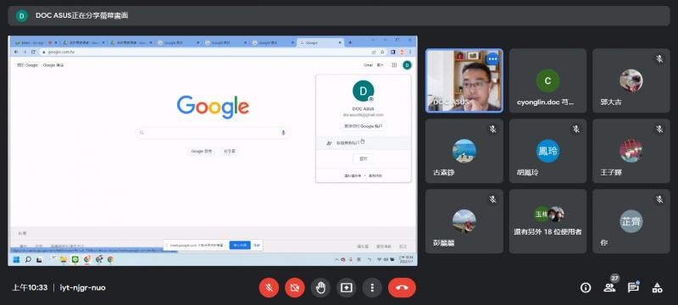678x305 pixels.
Task: Click the meeting code iyt-njgr-nuo
Action: 82,288
